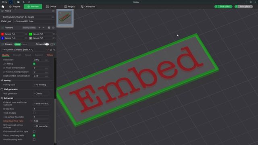Switch to the Others settings tab
The image size is (258, 145).
[x=50, y=55]
